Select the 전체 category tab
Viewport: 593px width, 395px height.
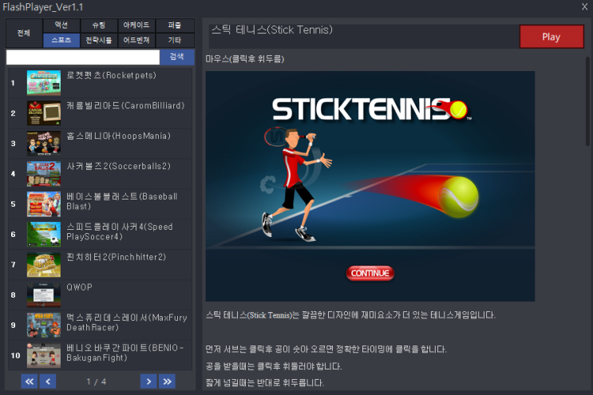click(24, 34)
